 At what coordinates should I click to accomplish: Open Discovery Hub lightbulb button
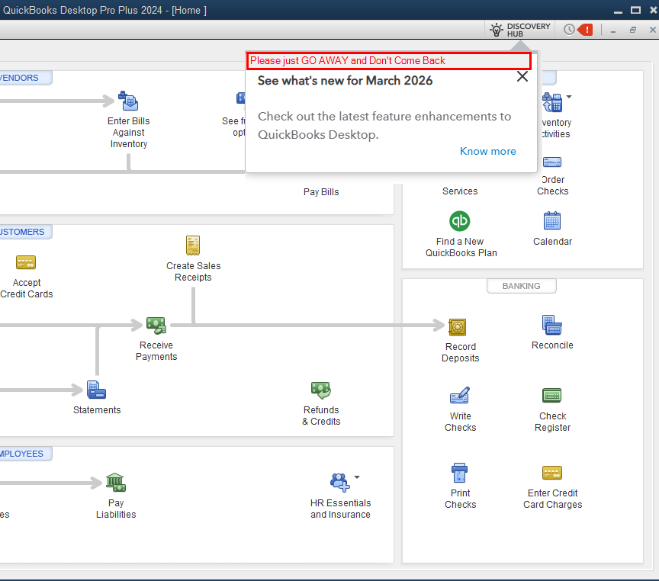pyautogui.click(x=520, y=30)
